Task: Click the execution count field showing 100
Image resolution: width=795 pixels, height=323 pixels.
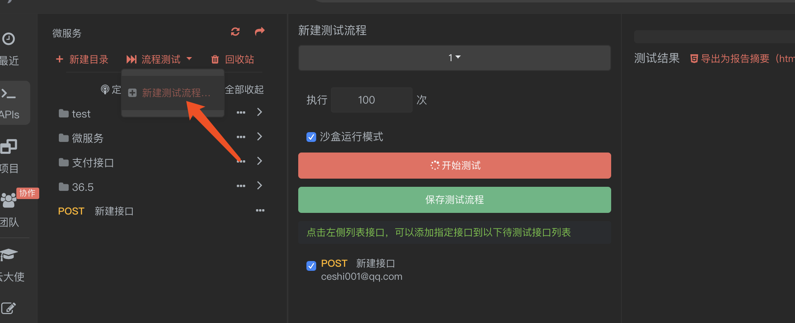Action: click(371, 100)
